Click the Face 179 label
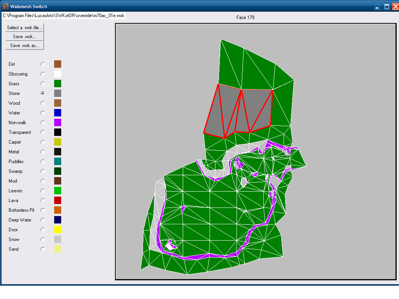The width and height of the screenshot is (399, 299). tap(245, 18)
